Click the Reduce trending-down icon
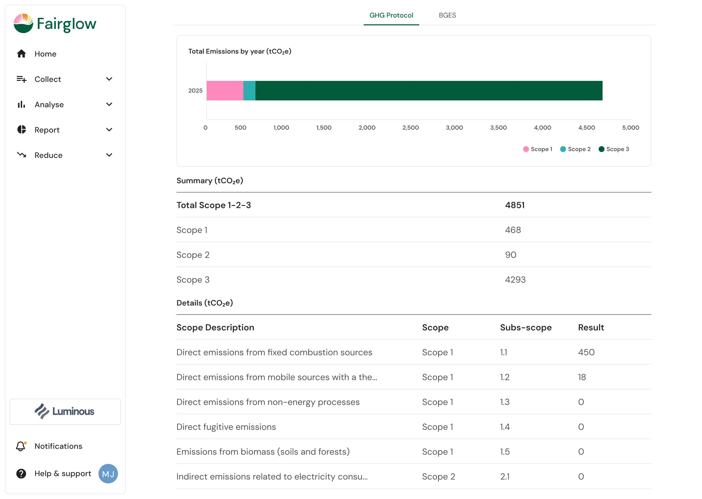Image resolution: width=702 pixels, height=499 pixels. (21, 155)
